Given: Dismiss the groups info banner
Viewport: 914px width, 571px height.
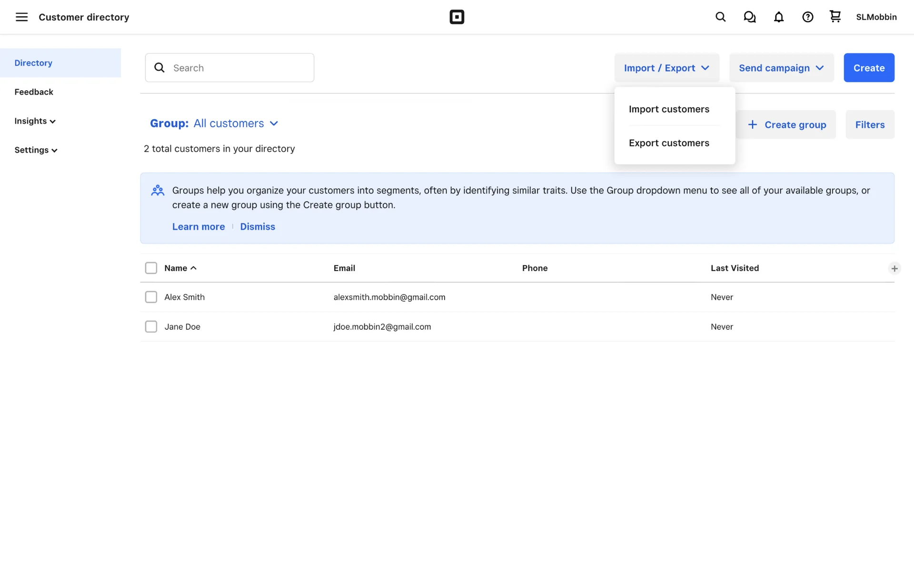Looking at the screenshot, I should pyautogui.click(x=257, y=226).
